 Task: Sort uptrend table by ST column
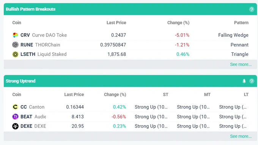pos(165,95)
